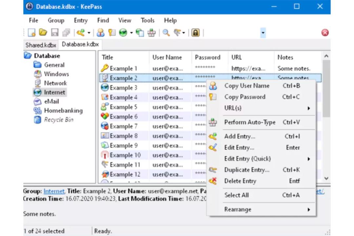Select the Internet group
Viewport: 354px width, 236px height.
click(x=54, y=92)
